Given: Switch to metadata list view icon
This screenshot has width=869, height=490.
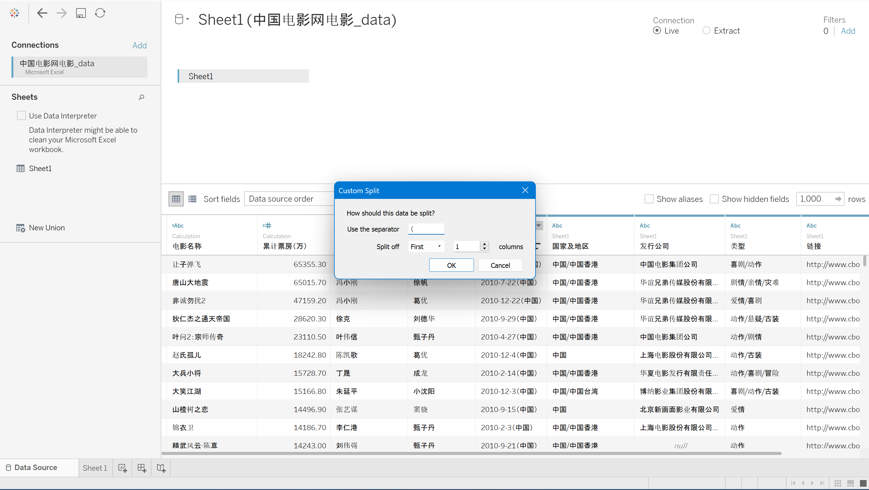Looking at the screenshot, I should 192,199.
